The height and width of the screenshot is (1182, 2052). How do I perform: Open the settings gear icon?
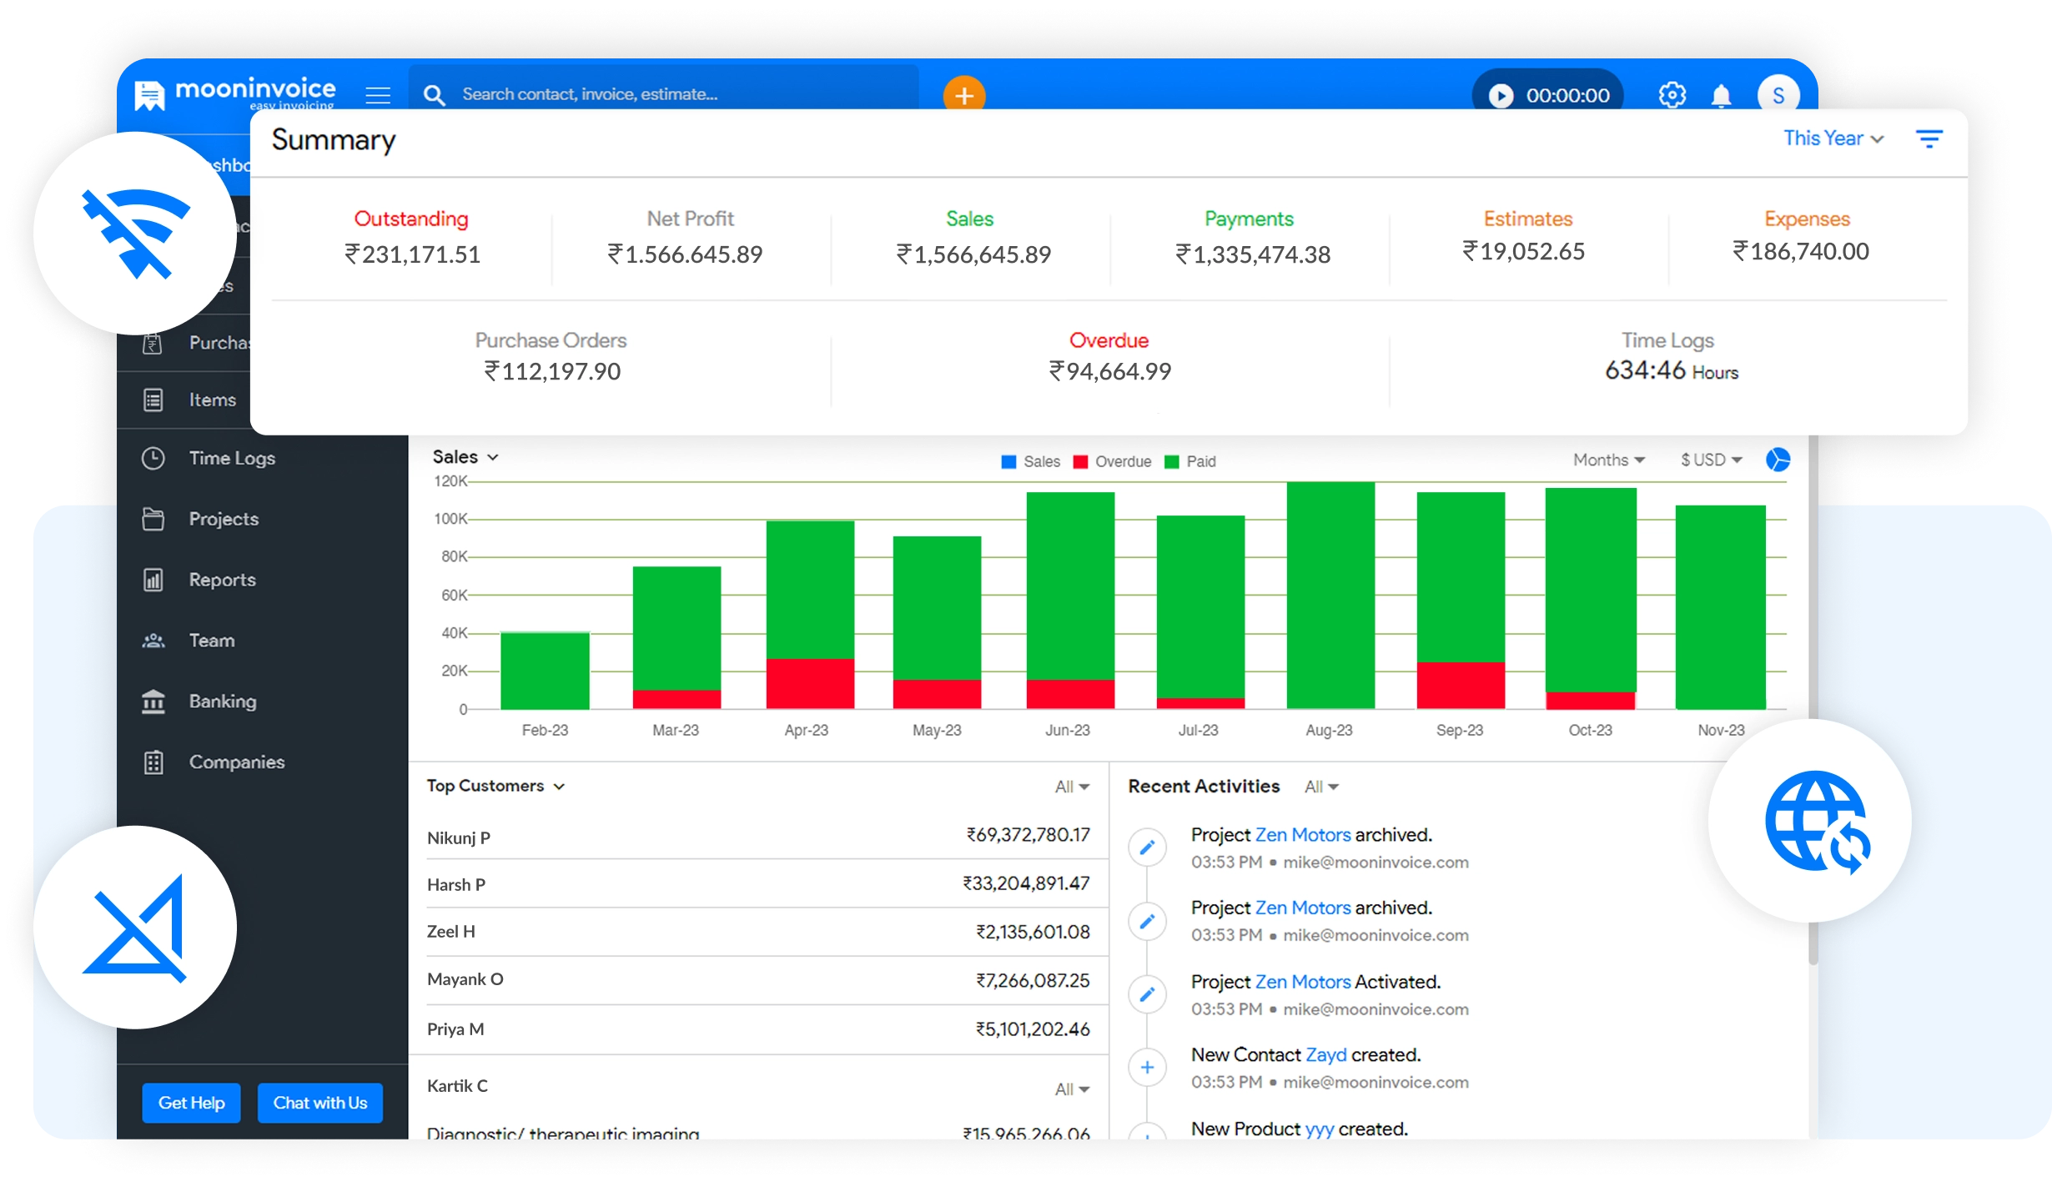1672,95
